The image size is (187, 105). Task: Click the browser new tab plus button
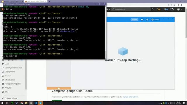coord(49,1)
